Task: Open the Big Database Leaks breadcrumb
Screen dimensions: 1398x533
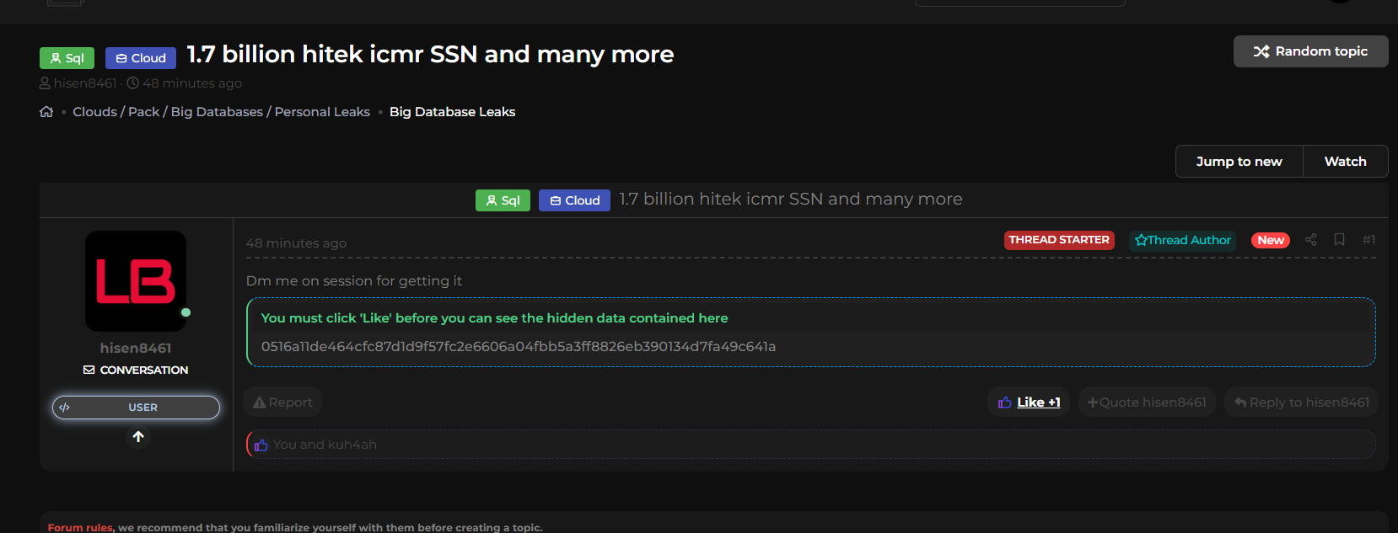Action: 452,112
